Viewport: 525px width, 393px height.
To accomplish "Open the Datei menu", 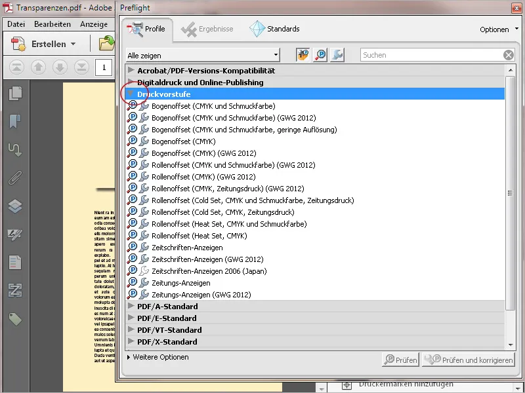I will click(16, 24).
